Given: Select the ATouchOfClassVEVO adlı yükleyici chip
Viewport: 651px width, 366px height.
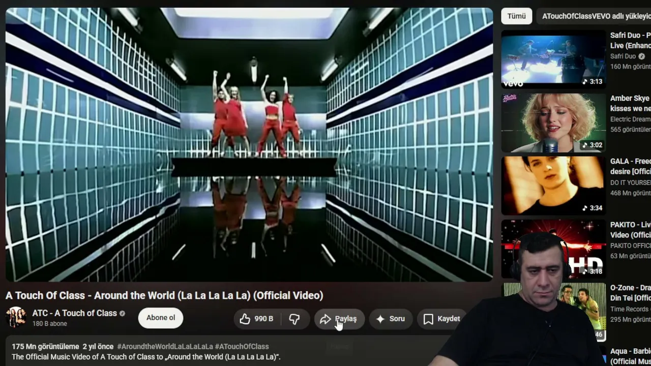Looking at the screenshot, I should (594, 16).
